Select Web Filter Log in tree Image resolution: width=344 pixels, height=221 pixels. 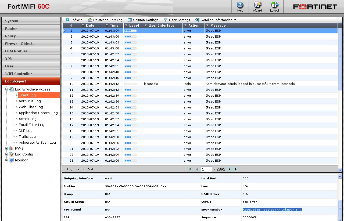click(x=31, y=107)
